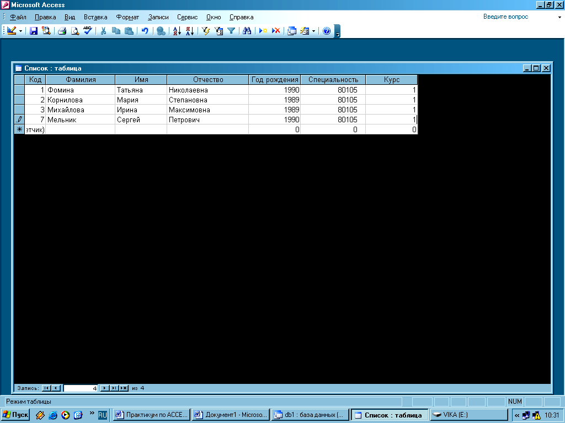565x423 pixels.
Task: Select the row selector for Фомина record
Action: [x=19, y=90]
